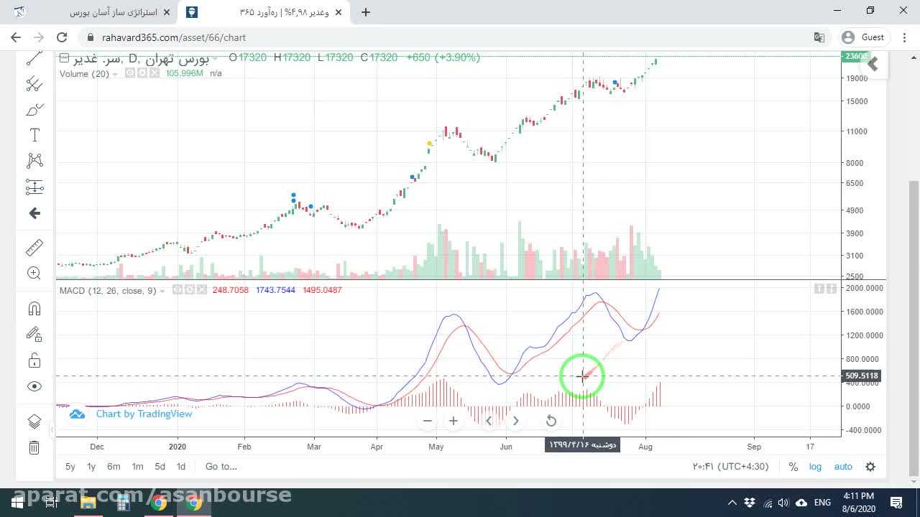
Task: Select the prediction and measurement tool
Action: point(34,187)
